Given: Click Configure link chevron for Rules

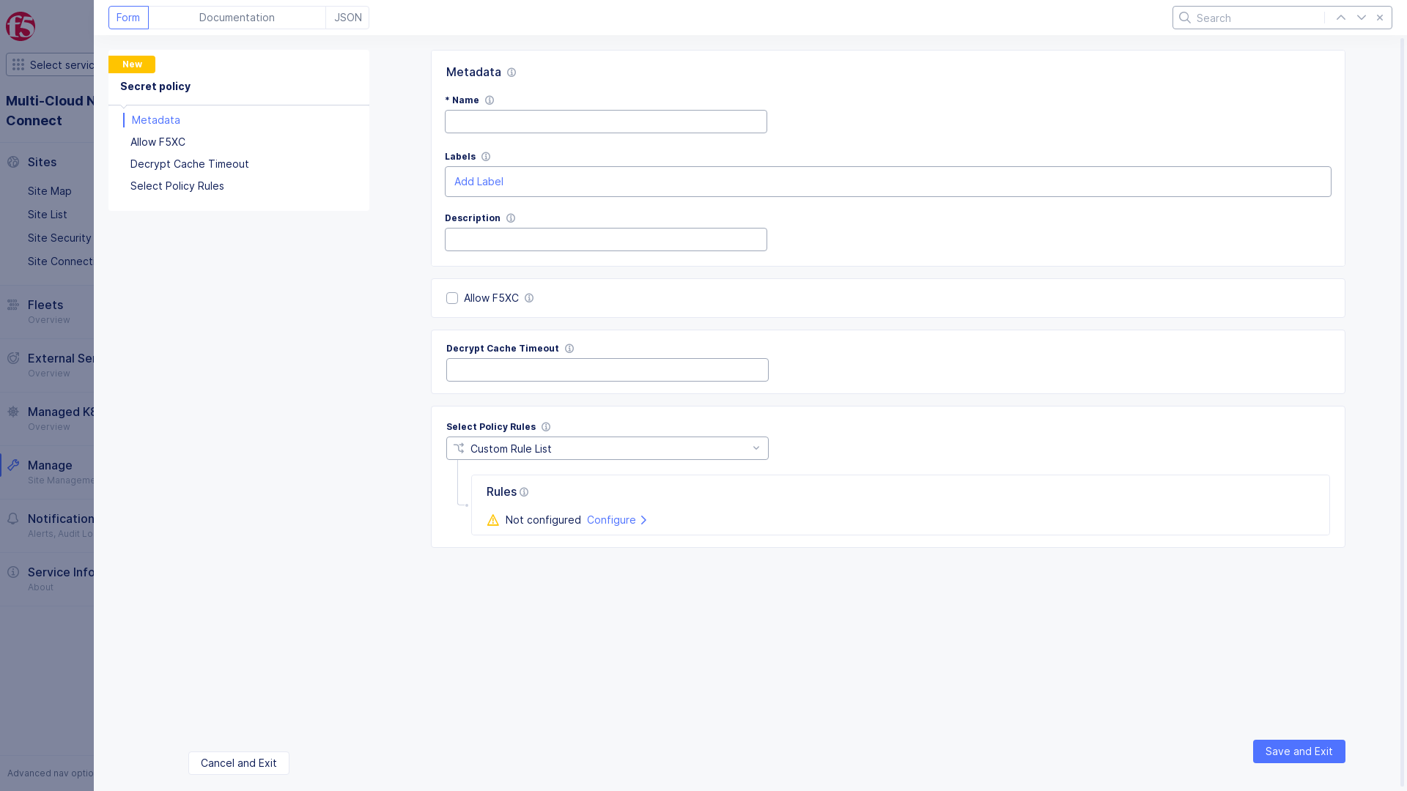Looking at the screenshot, I should click(643, 520).
